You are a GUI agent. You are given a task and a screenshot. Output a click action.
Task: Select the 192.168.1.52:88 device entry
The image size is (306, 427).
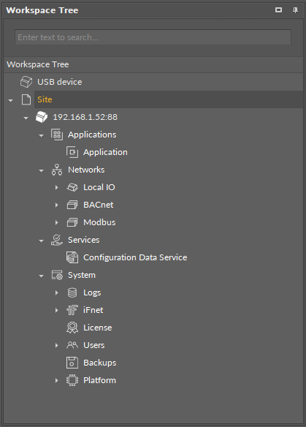85,117
